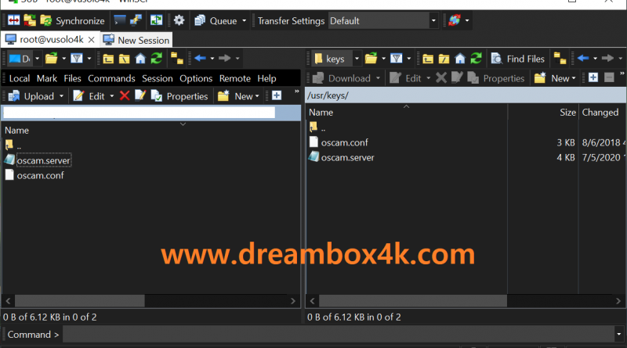
Task: Click the Synchronize button in top toolbar
Action: pos(72,21)
